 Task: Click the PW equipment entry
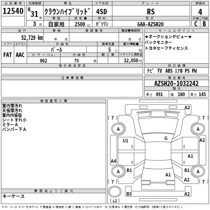(194, 71)
